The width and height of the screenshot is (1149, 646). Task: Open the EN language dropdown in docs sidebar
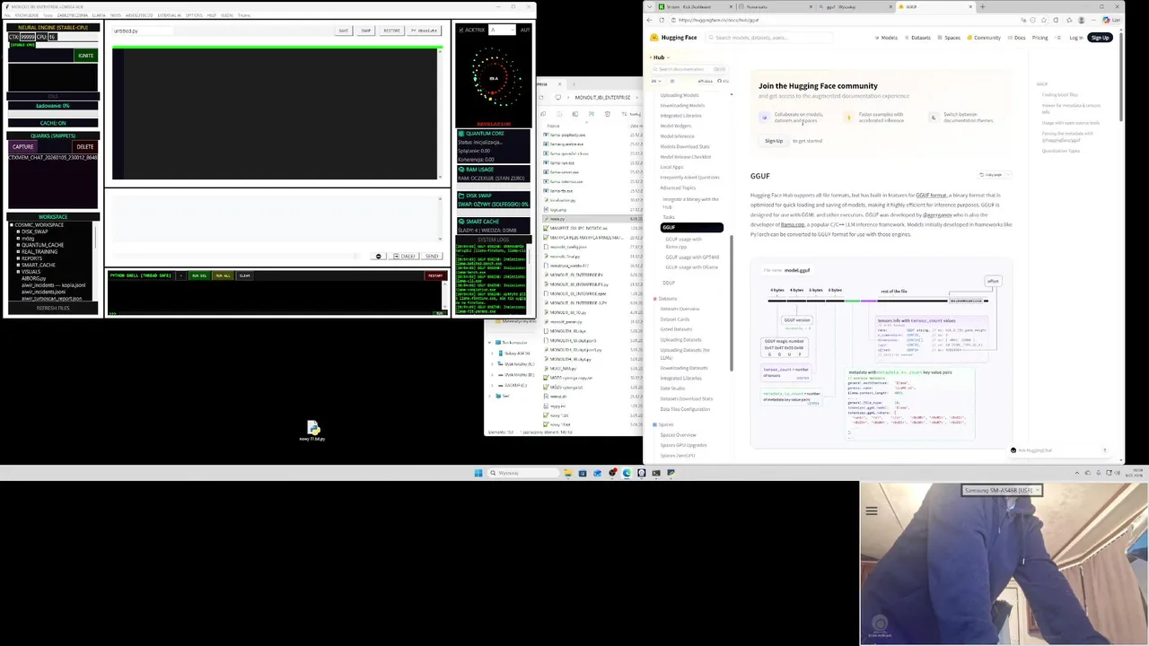[656, 81]
